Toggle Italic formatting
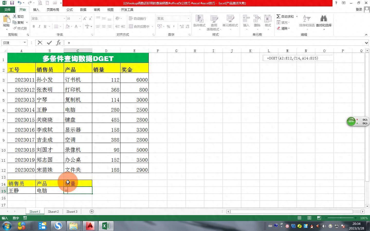 point(39,26)
